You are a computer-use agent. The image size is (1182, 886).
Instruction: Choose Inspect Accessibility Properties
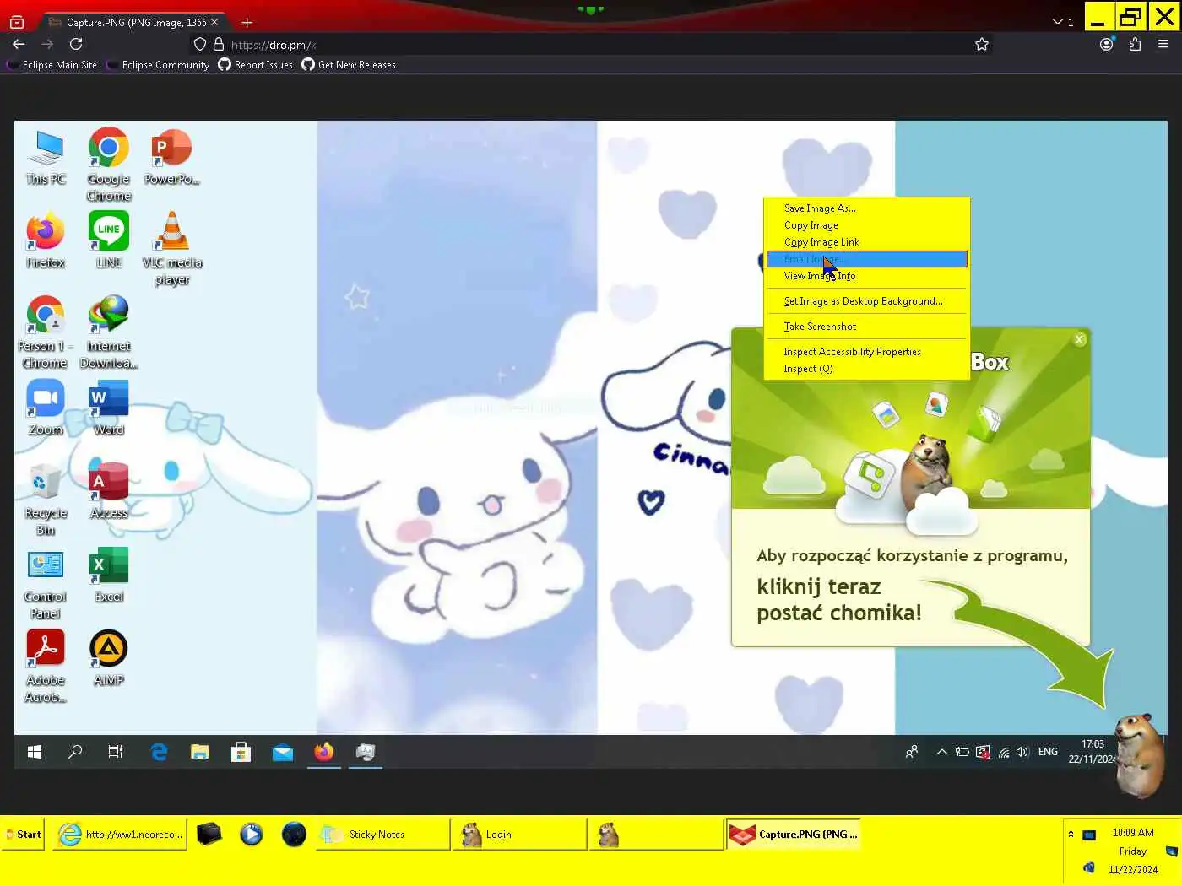[x=866, y=352]
